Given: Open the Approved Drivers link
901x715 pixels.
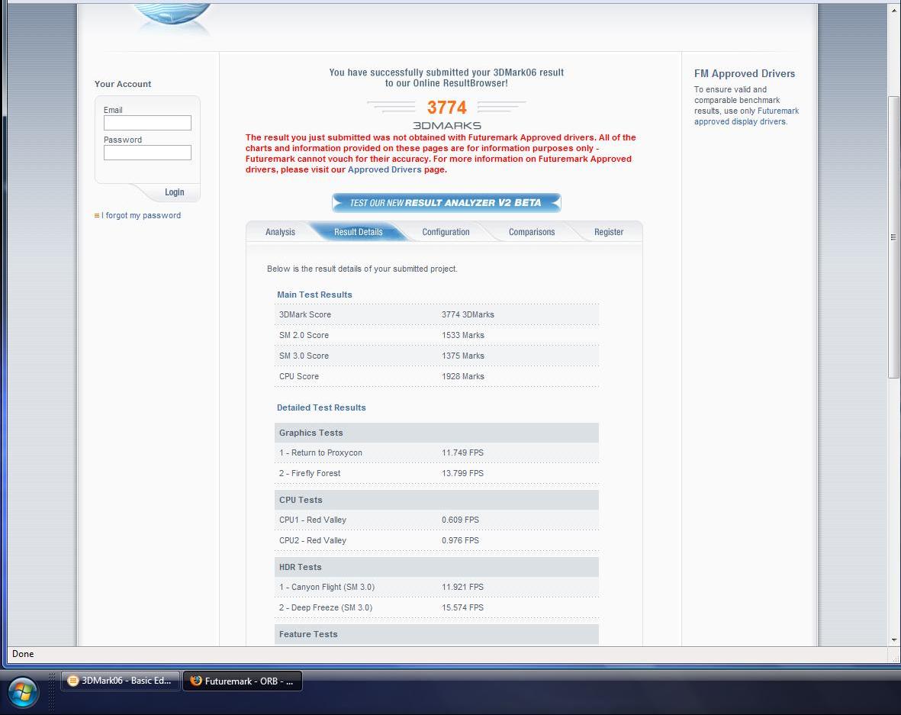Looking at the screenshot, I should (x=385, y=169).
